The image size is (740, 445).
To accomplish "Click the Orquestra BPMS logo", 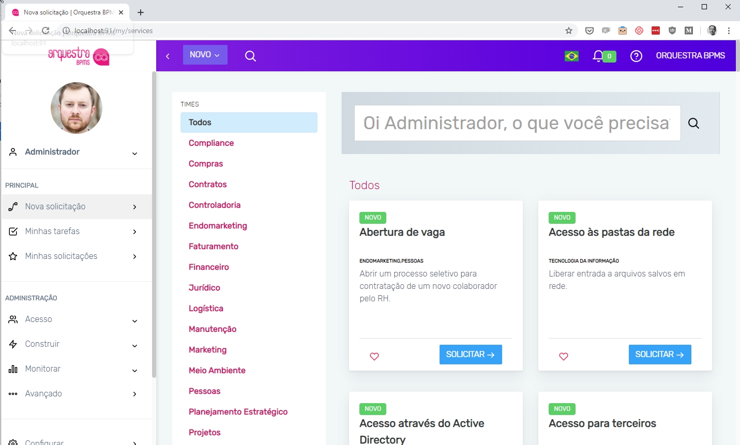I will (x=79, y=56).
